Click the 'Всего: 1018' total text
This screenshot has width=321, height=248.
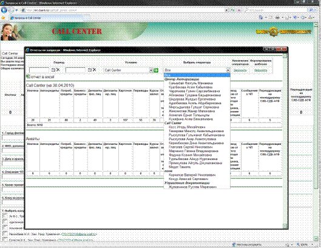click(x=35, y=125)
